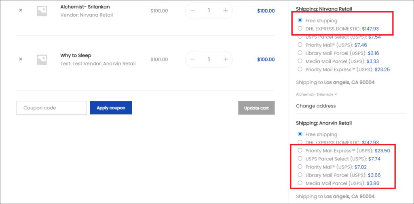Open Alchemist- Srilankan product thumbnail
Viewport: 414px width, 204px height.
click(x=42, y=11)
